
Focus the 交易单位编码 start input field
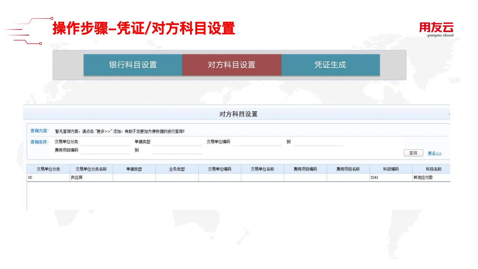(257, 142)
